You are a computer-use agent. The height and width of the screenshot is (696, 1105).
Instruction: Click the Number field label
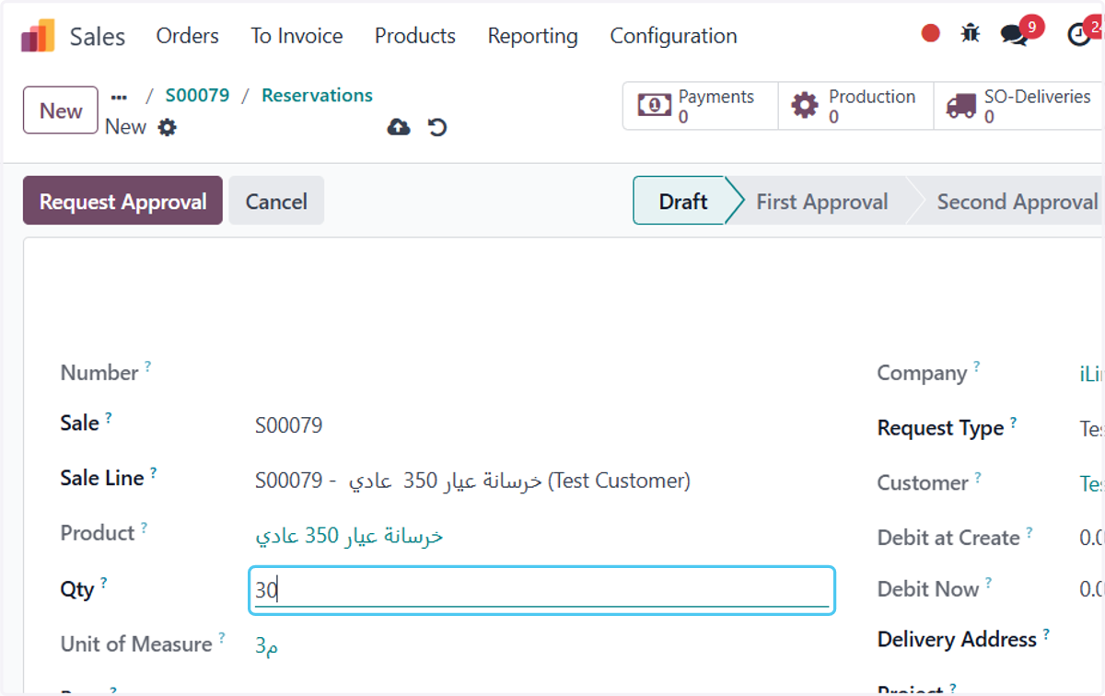99,373
